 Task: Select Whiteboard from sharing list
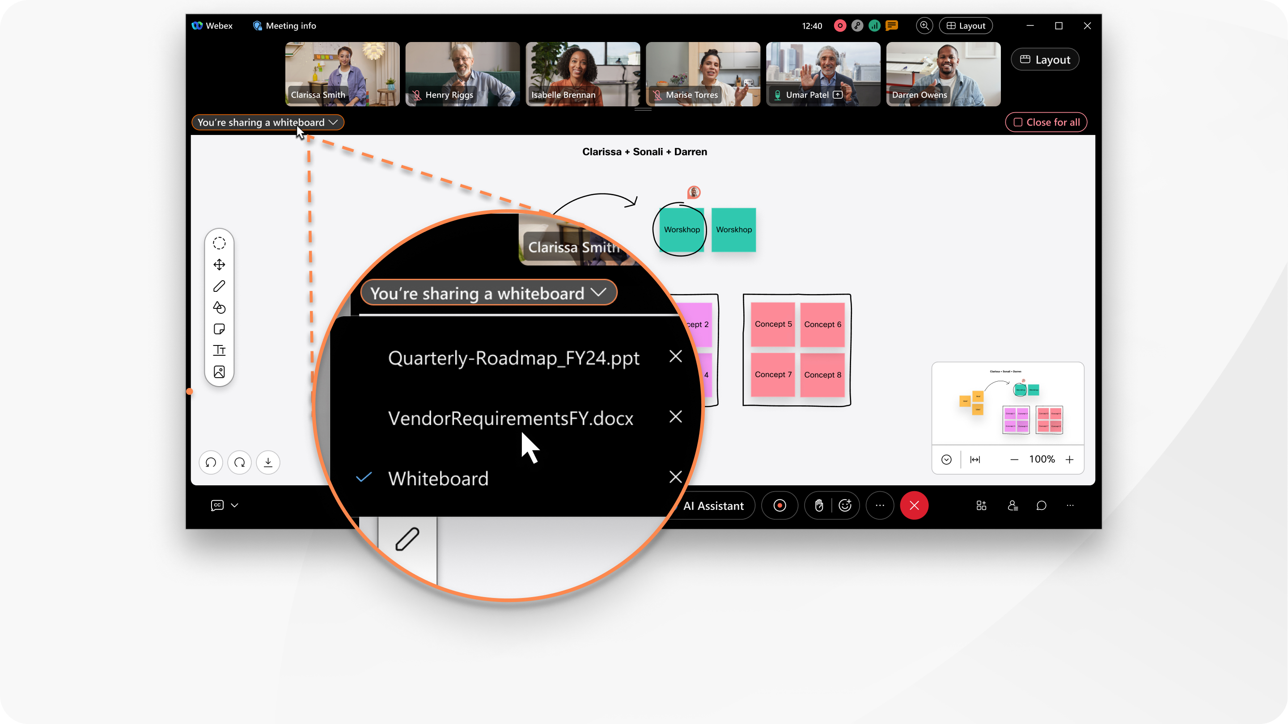pos(438,477)
